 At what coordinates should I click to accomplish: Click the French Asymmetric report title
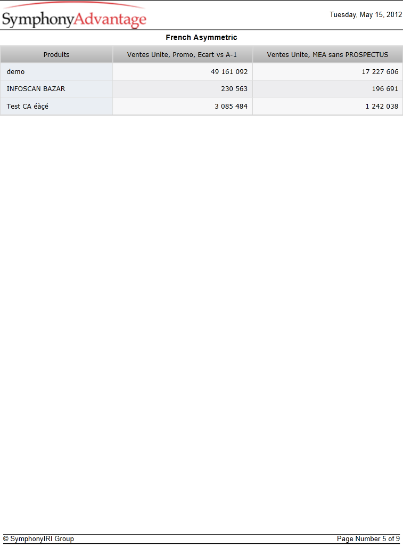[201, 37]
